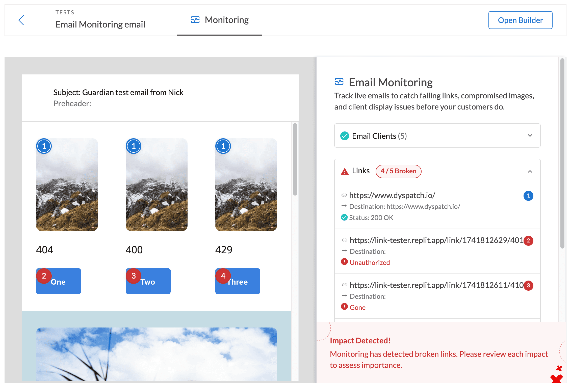
Task: Open the https://www.dyspatch.io/ link
Action: pyautogui.click(x=392, y=195)
